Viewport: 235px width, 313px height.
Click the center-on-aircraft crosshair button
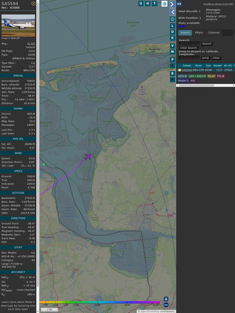(172, 19)
